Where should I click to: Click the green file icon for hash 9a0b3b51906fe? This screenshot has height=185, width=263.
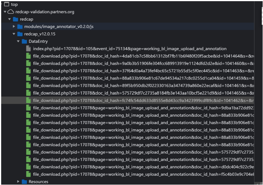pos(28,63)
